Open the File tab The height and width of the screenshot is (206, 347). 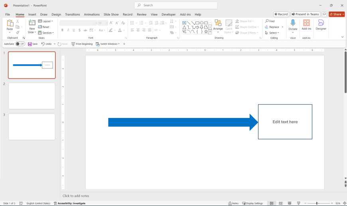point(8,14)
